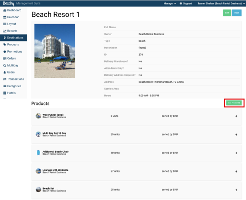This screenshot has width=246, height=200.
Task: Click the Dashboard gauge icon
Action: coord(4,10)
